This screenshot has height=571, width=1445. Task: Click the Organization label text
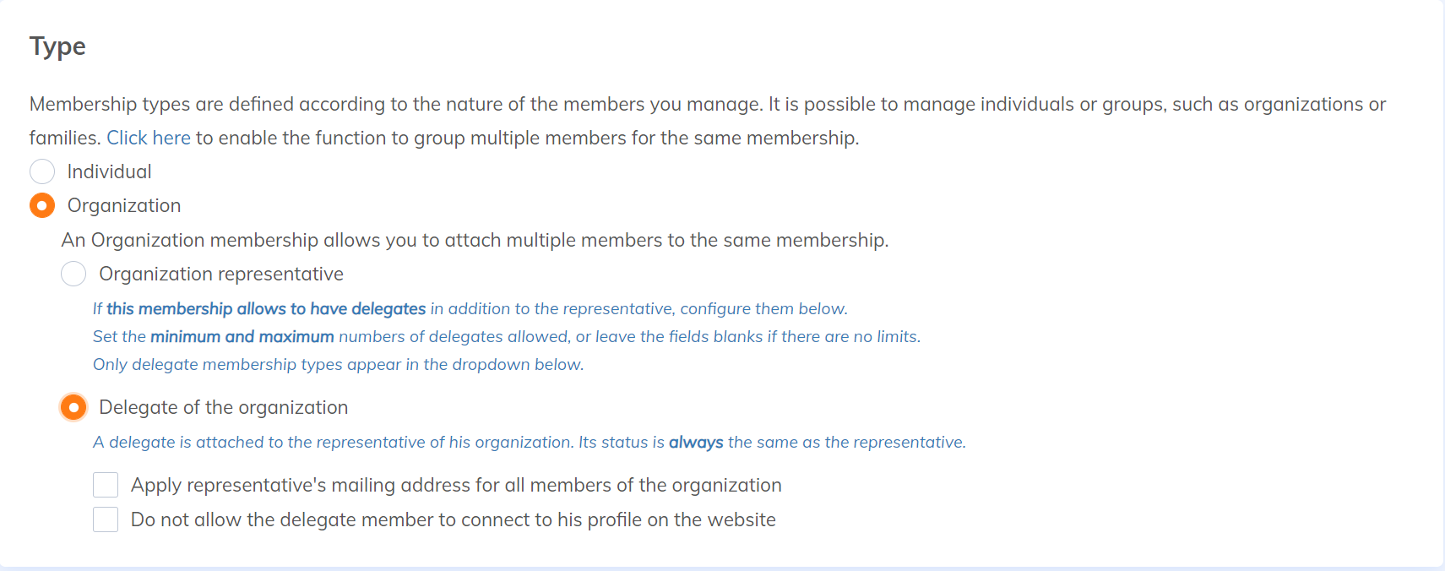(x=124, y=205)
